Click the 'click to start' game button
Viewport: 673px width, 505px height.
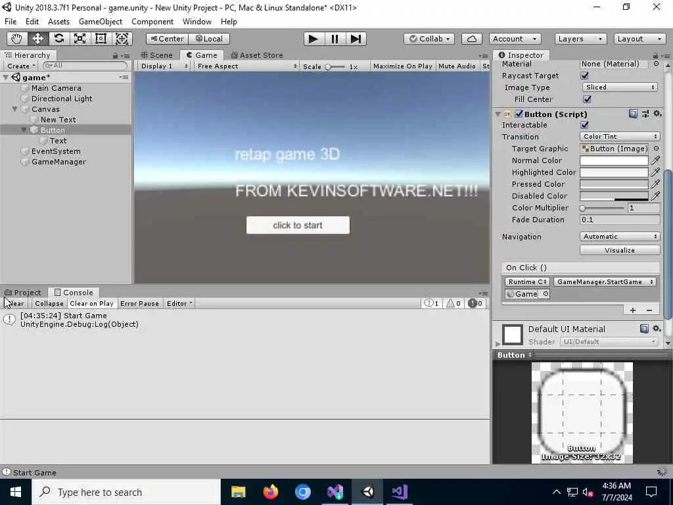tap(298, 225)
